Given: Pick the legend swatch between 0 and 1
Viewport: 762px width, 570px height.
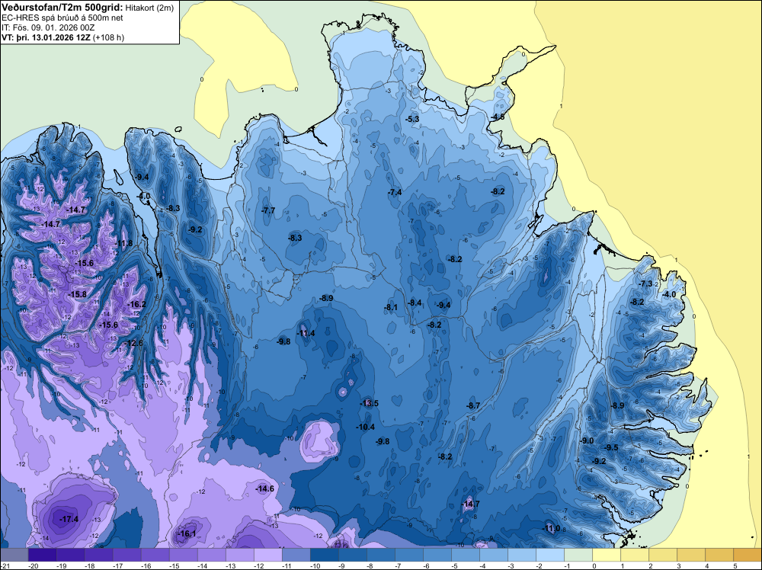Looking at the screenshot, I should 607,555.
